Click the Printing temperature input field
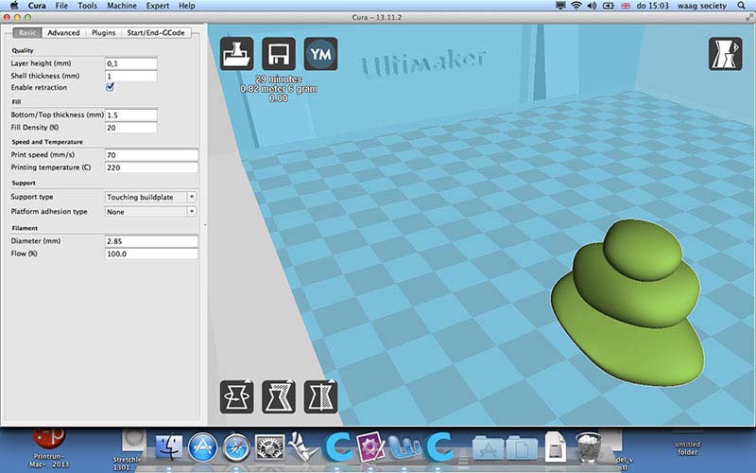 pos(151,167)
